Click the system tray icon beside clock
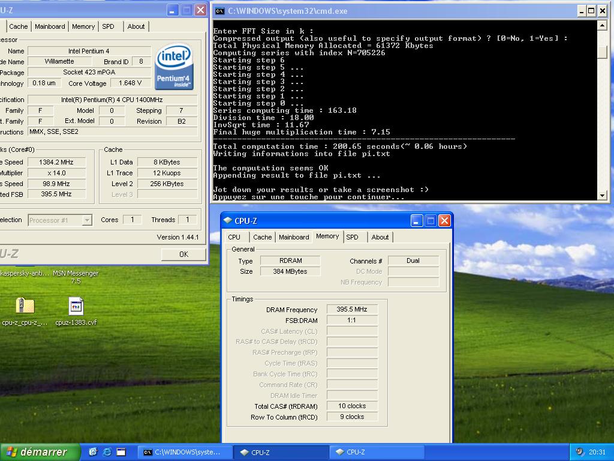This screenshot has height=461, width=614. point(580,452)
